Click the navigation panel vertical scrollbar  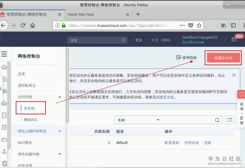click(x=67, y=85)
